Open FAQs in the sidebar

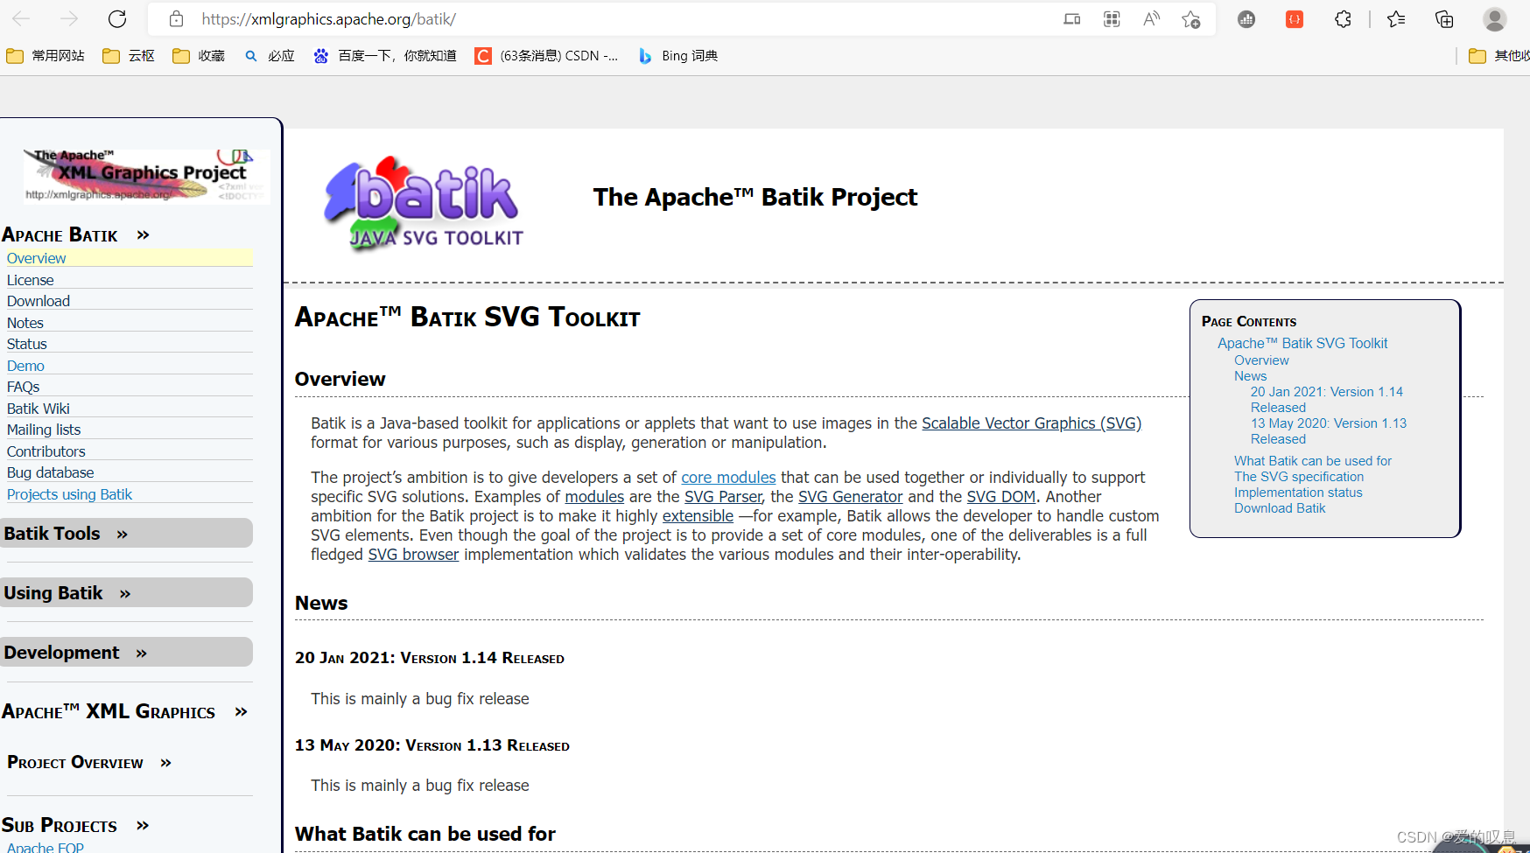click(24, 387)
